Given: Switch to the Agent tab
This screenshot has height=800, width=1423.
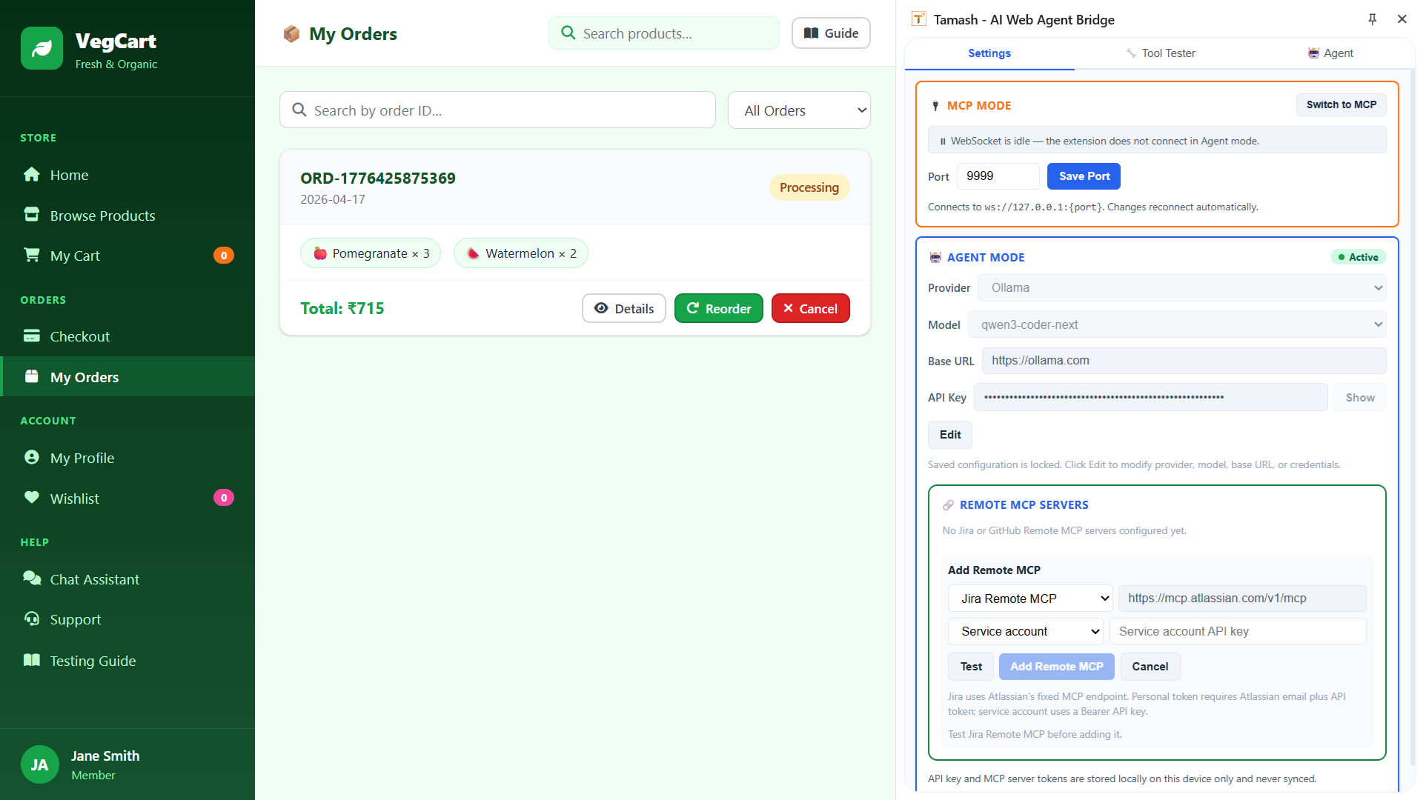Looking at the screenshot, I should pos(1330,53).
